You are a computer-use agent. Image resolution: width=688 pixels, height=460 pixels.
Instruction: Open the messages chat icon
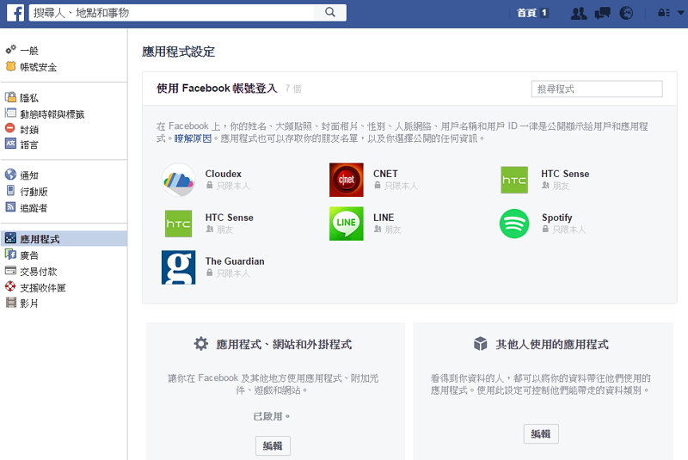(x=602, y=13)
